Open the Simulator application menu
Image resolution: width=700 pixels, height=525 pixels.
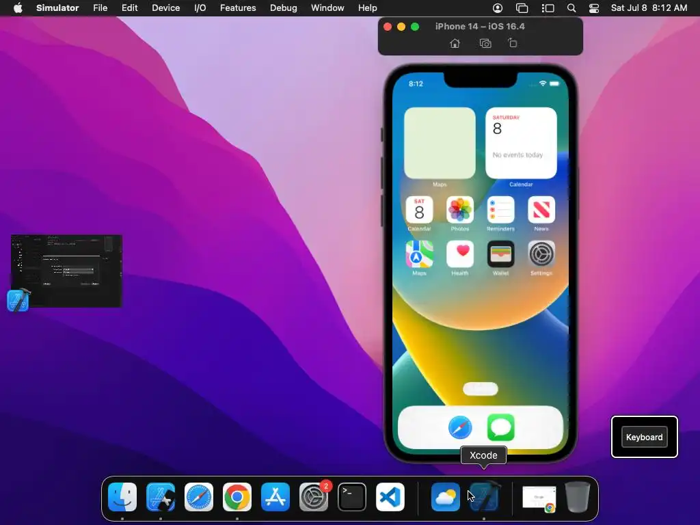[57, 8]
